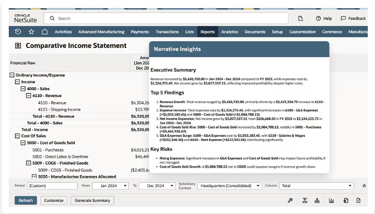
Task: Go to the Home icon
Action: point(45,32)
